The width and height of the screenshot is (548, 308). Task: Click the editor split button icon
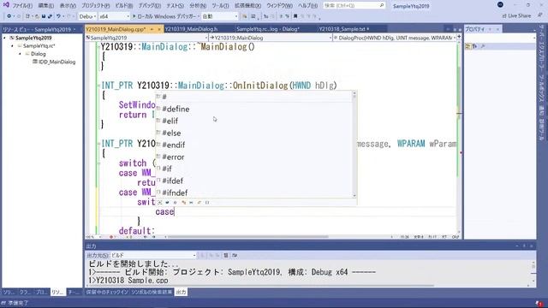tap(459, 36)
